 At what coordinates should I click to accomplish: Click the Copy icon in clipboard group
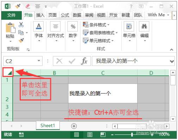21,32
